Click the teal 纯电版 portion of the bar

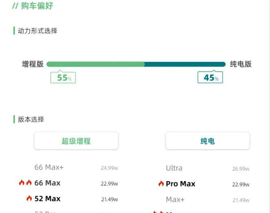pyautogui.click(x=185, y=64)
